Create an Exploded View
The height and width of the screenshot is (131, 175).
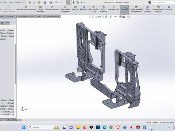(x=114, y=8)
